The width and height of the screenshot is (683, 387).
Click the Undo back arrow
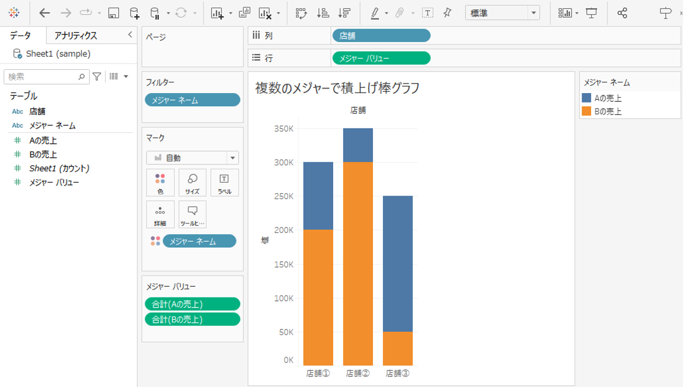(44, 13)
